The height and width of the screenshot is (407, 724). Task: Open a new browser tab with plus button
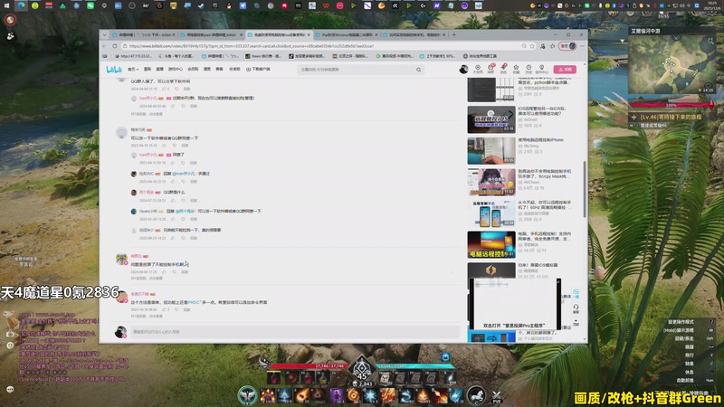pos(454,34)
